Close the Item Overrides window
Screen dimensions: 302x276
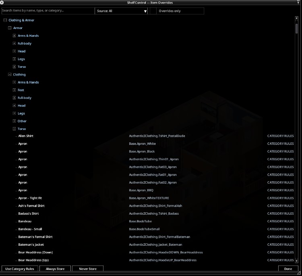(x=2, y=2)
